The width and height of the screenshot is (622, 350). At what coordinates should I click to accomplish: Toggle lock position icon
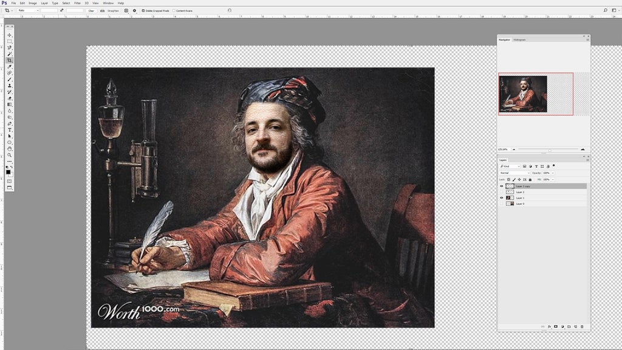click(x=519, y=179)
